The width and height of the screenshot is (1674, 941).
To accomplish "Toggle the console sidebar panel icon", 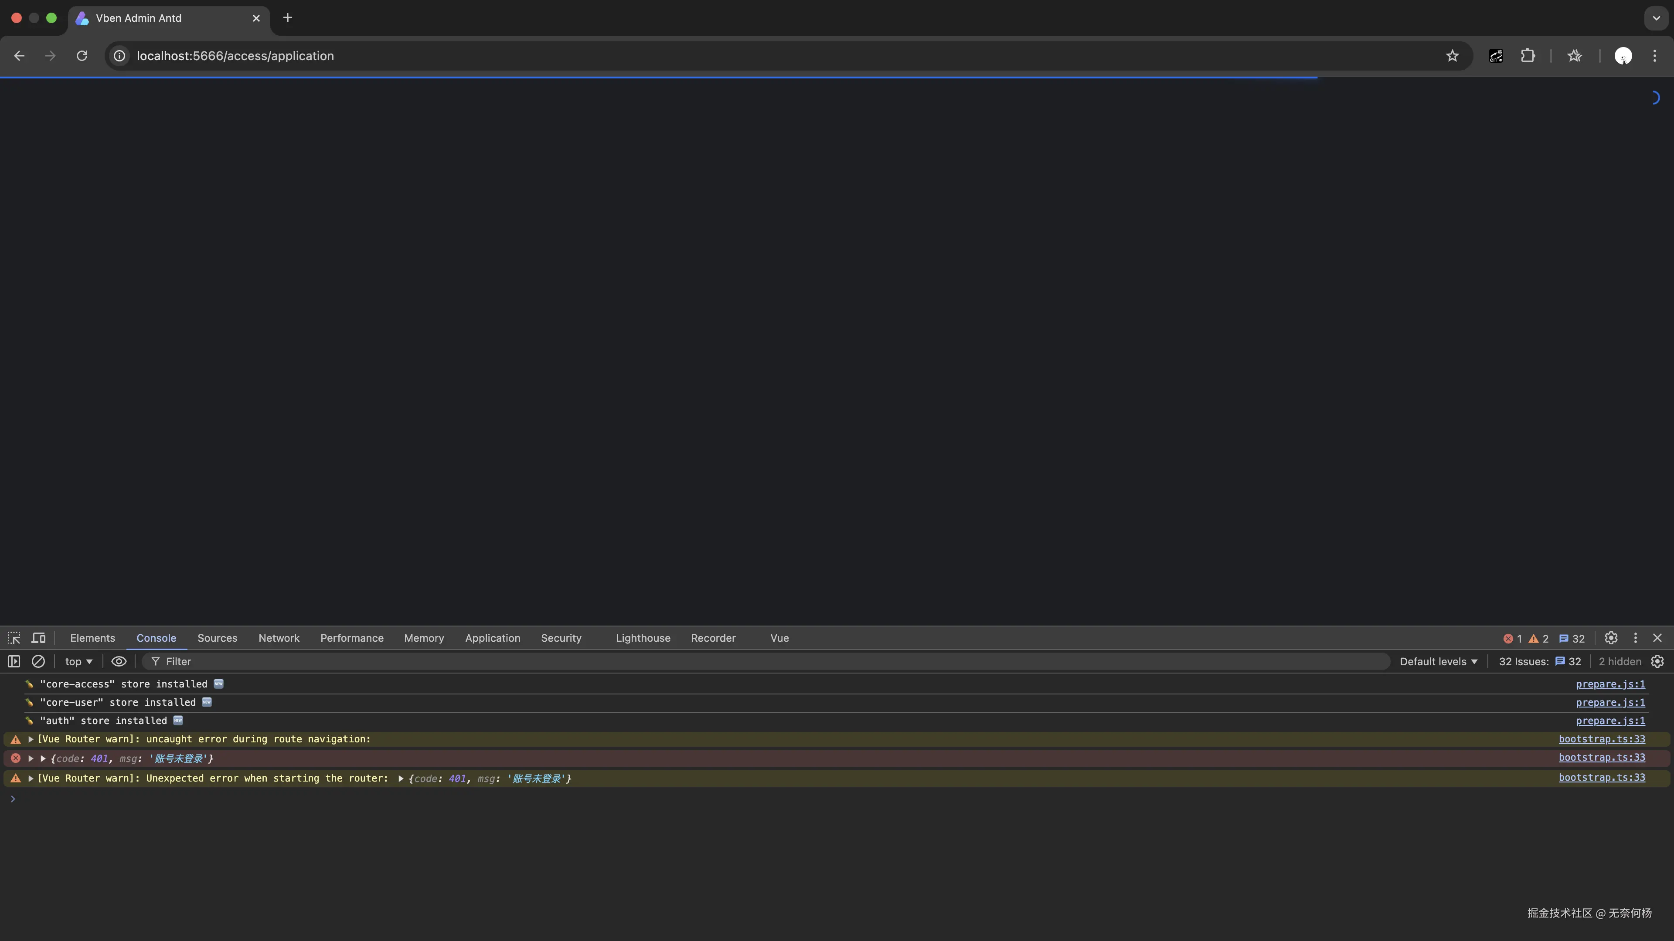I will click(x=14, y=661).
